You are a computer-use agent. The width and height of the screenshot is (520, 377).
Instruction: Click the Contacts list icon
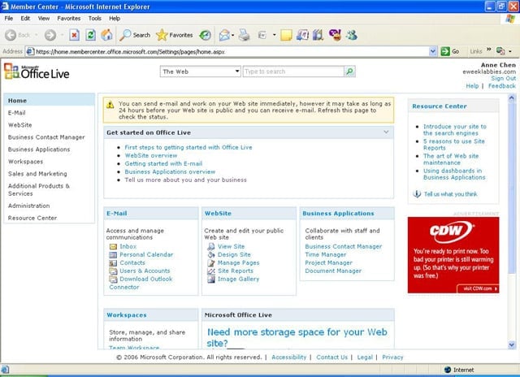[113, 262]
